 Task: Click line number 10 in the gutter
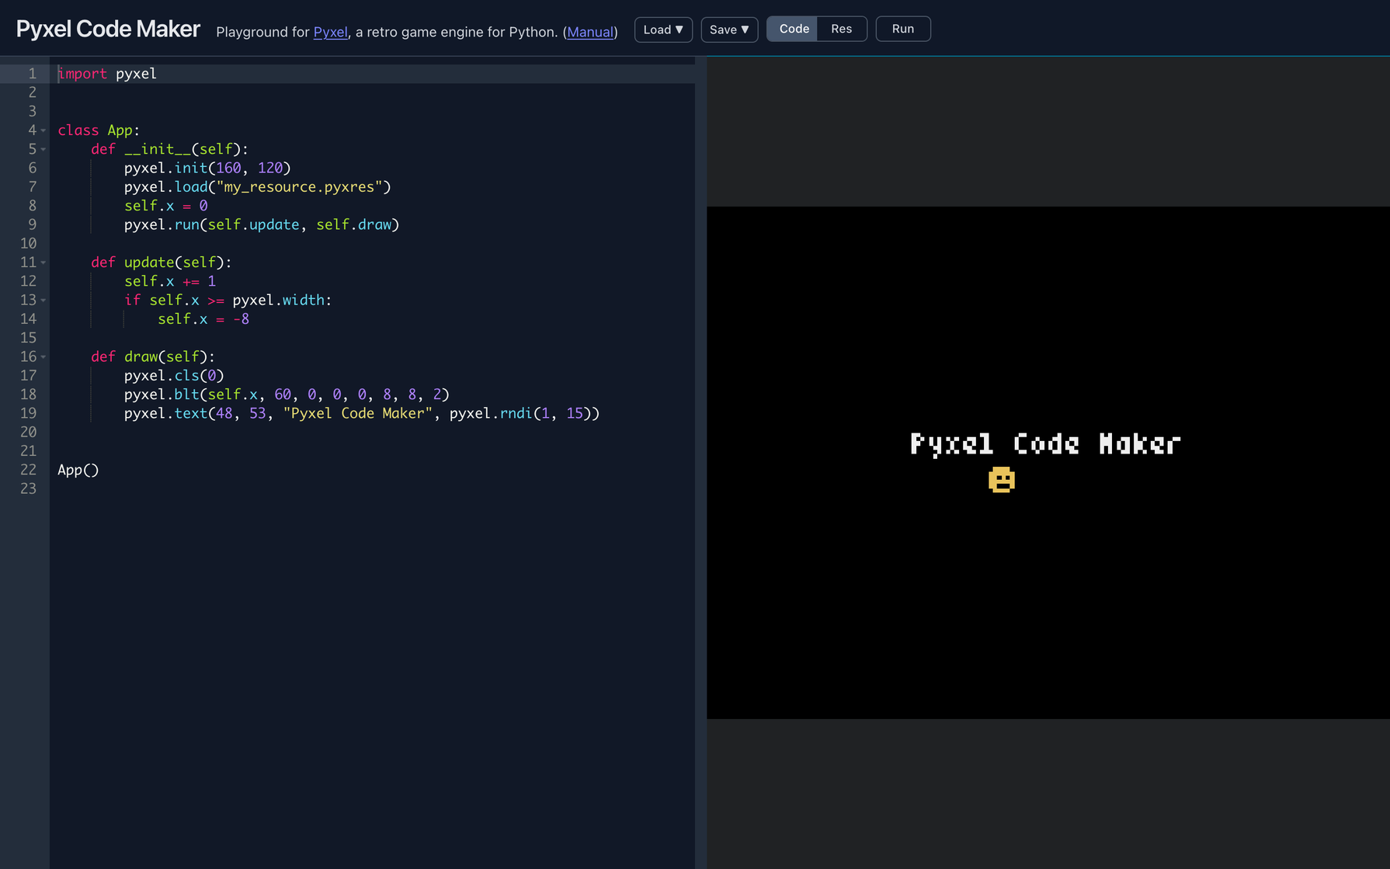point(29,243)
